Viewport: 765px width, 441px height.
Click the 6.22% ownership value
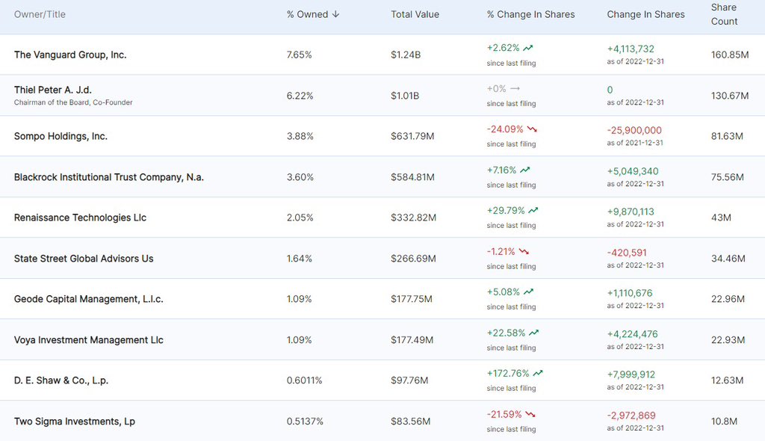coord(300,96)
